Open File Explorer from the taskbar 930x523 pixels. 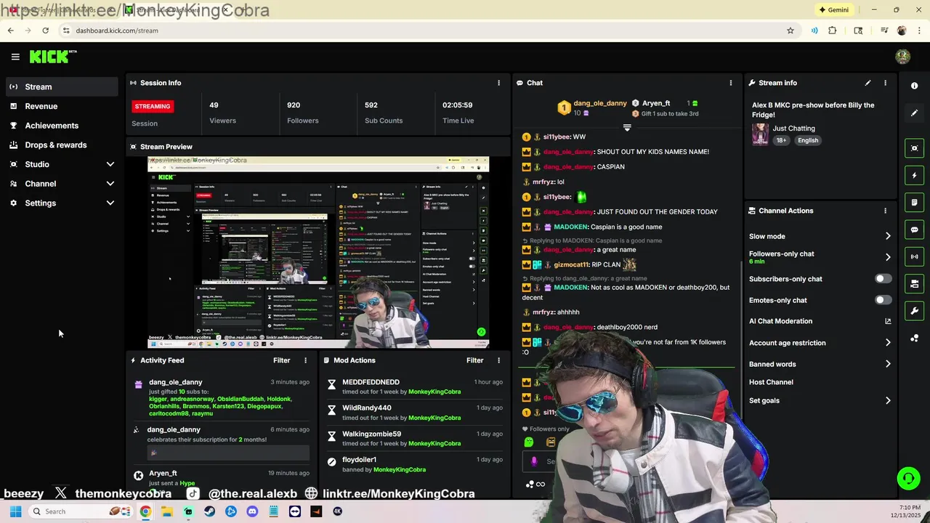[167, 511]
